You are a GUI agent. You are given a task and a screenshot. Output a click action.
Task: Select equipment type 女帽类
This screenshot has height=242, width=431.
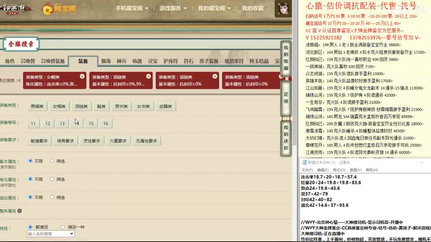click(59, 106)
